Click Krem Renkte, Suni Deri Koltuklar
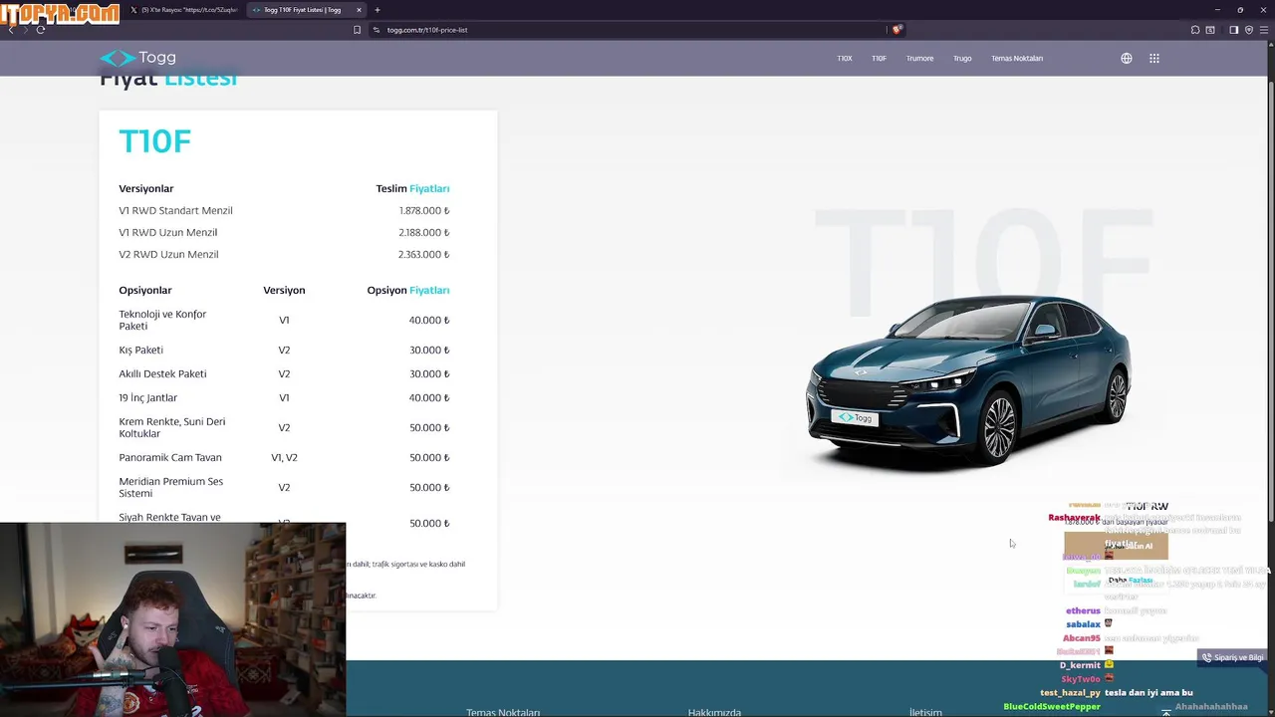Viewport: 1275px width, 717px height. click(171, 427)
